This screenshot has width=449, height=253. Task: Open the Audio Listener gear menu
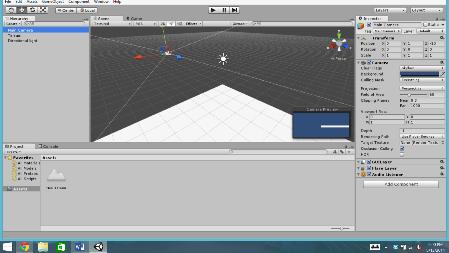(442, 174)
